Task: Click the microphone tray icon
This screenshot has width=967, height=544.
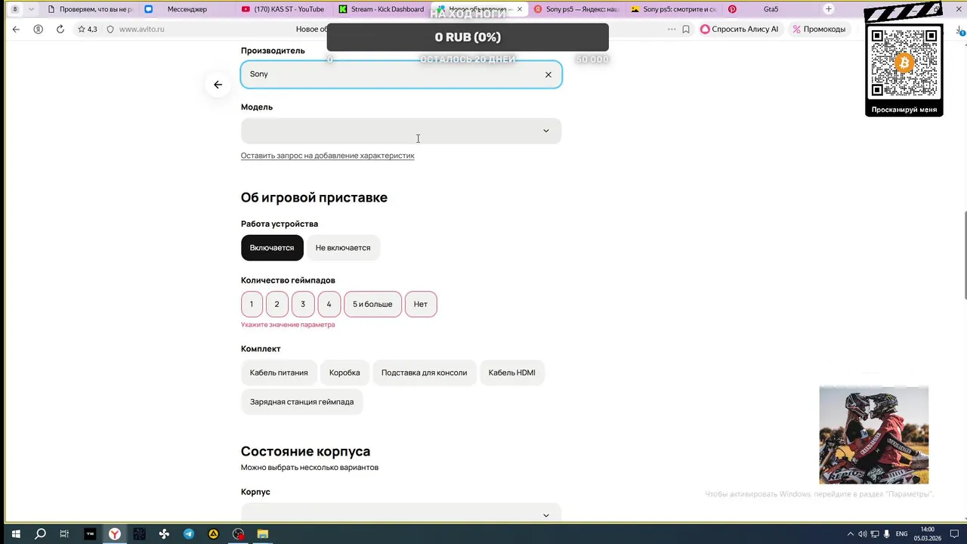Action: 886,534
